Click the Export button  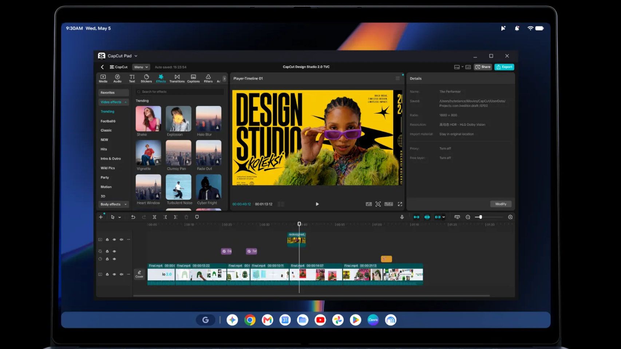[504, 67]
